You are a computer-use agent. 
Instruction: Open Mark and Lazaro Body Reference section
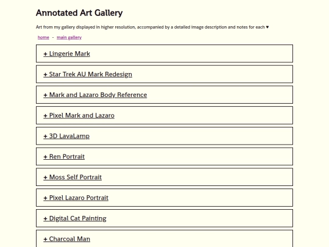point(95,95)
